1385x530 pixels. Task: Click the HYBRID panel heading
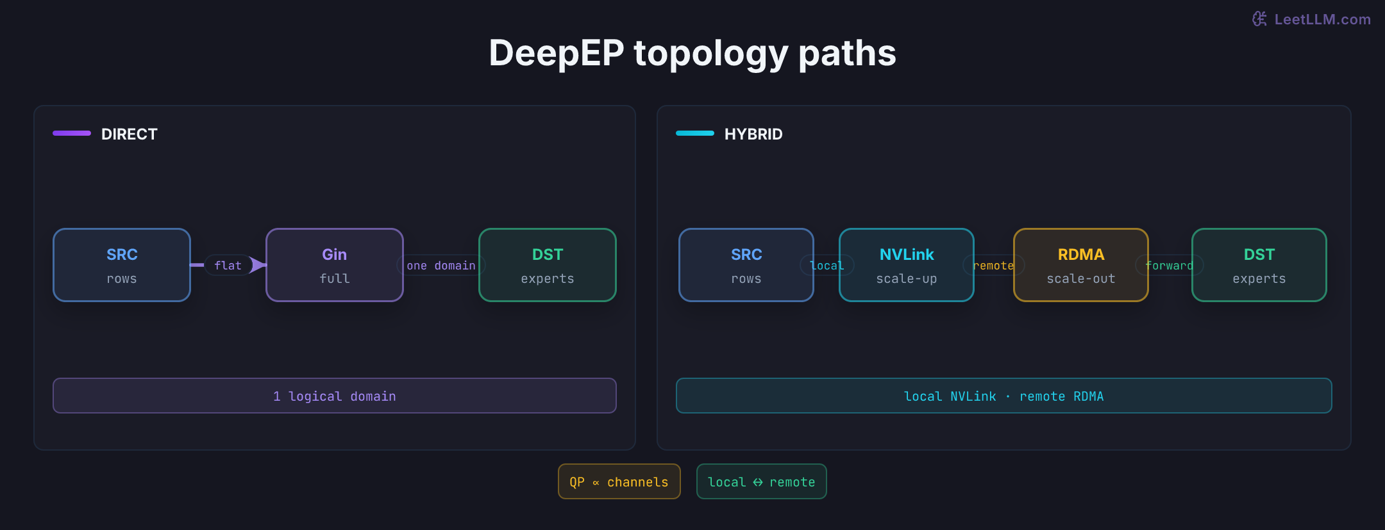click(x=753, y=134)
